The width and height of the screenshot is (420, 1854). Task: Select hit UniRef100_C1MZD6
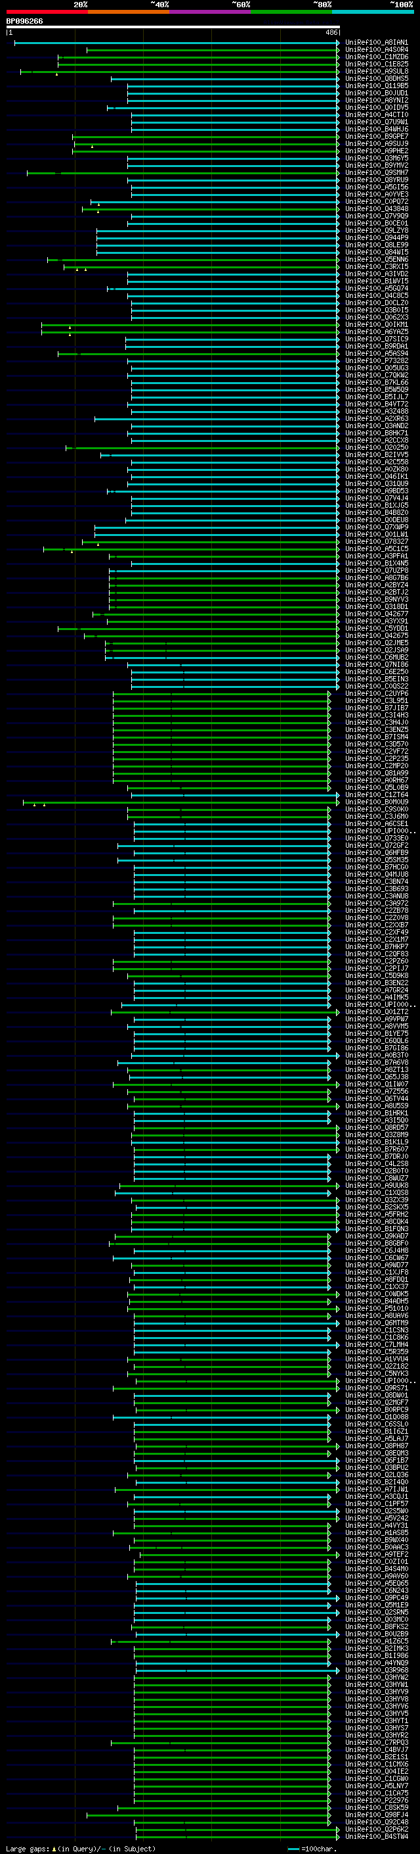click(x=376, y=58)
